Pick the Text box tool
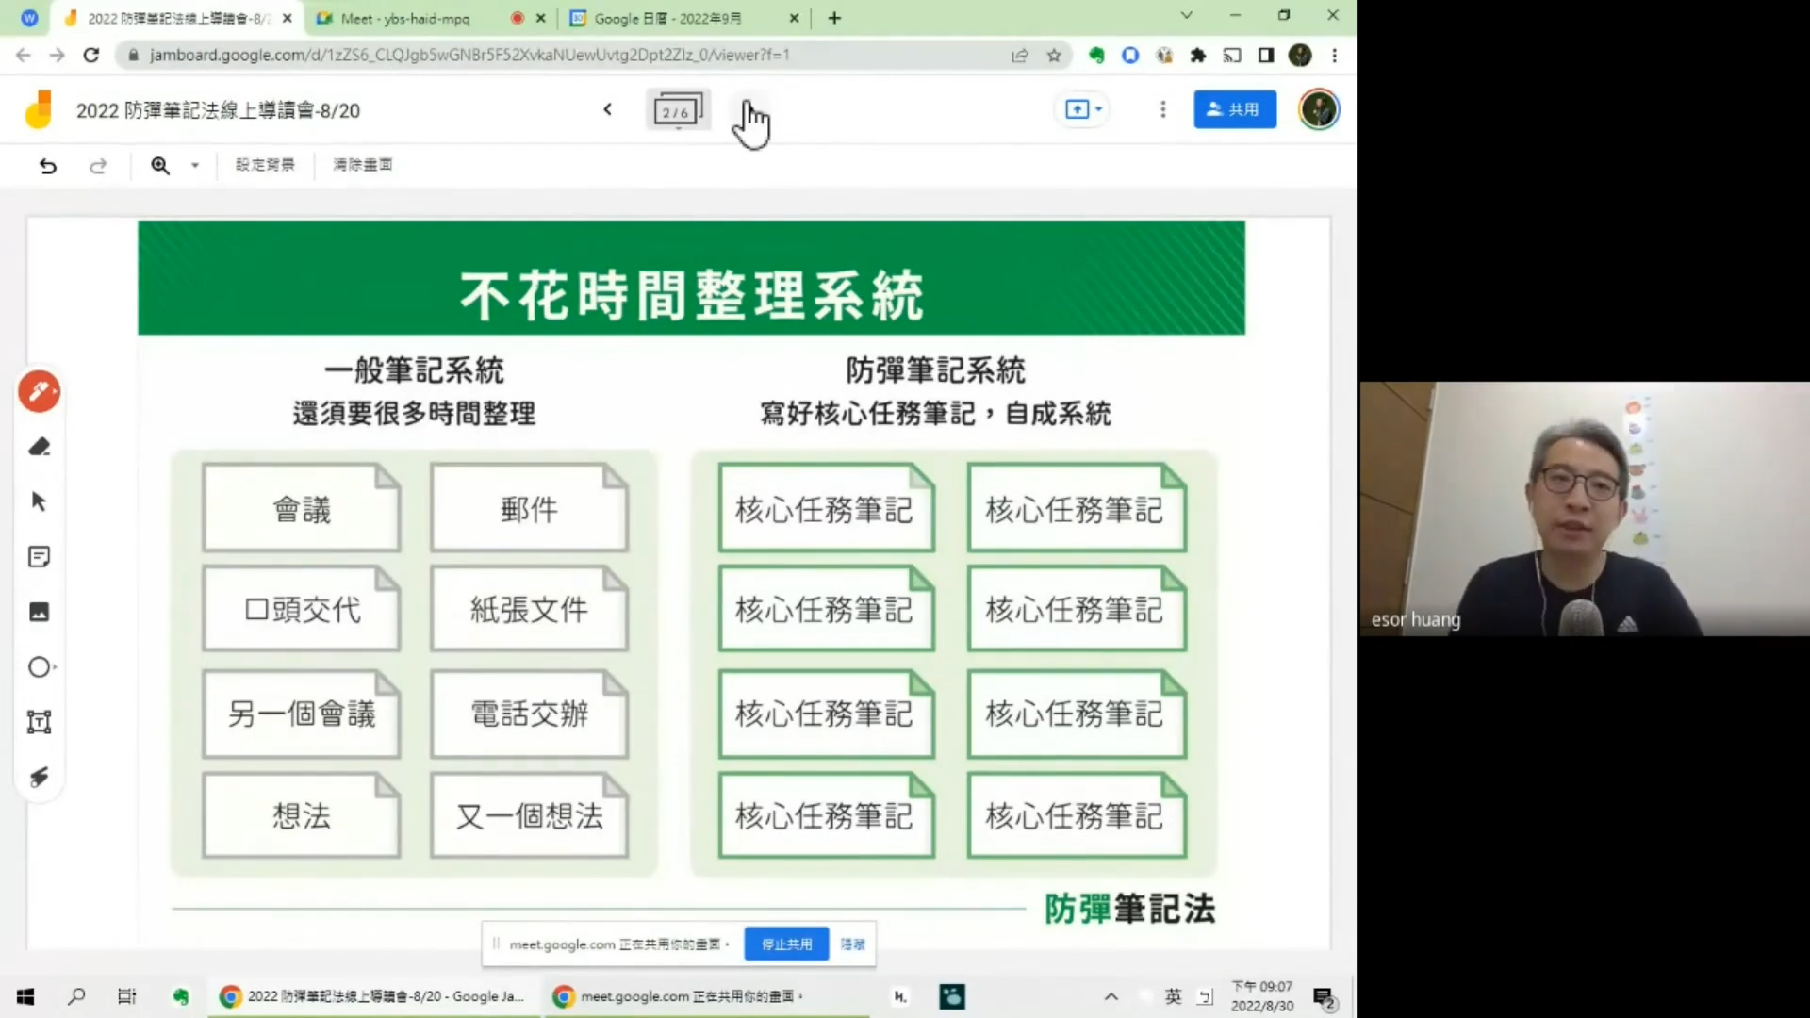Viewport: 1810px width, 1018px height. point(39,722)
